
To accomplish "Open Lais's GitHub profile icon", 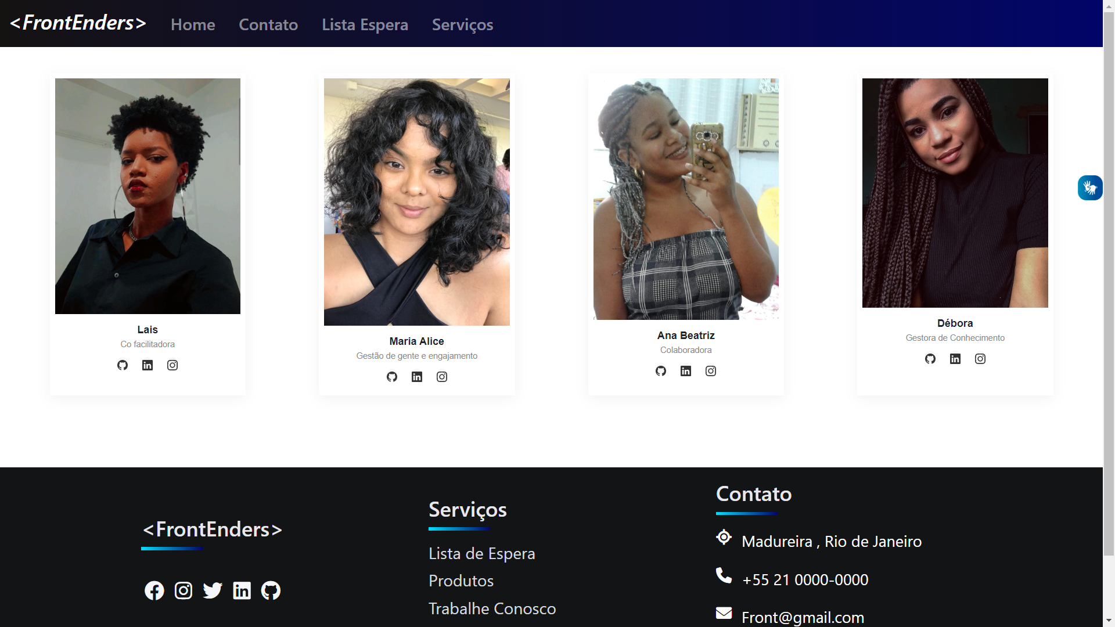I will point(123,365).
